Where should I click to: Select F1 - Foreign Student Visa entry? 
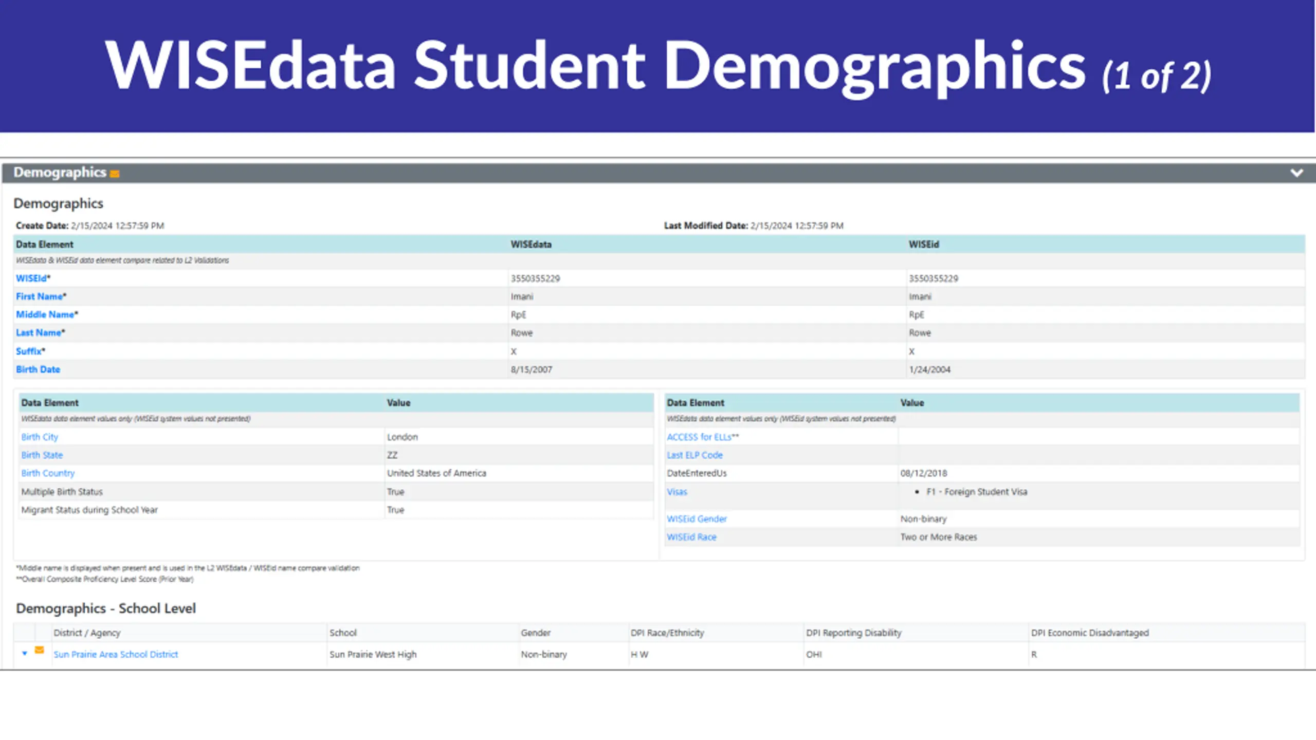[x=977, y=492]
